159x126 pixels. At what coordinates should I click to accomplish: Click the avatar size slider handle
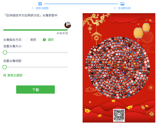point(5,52)
